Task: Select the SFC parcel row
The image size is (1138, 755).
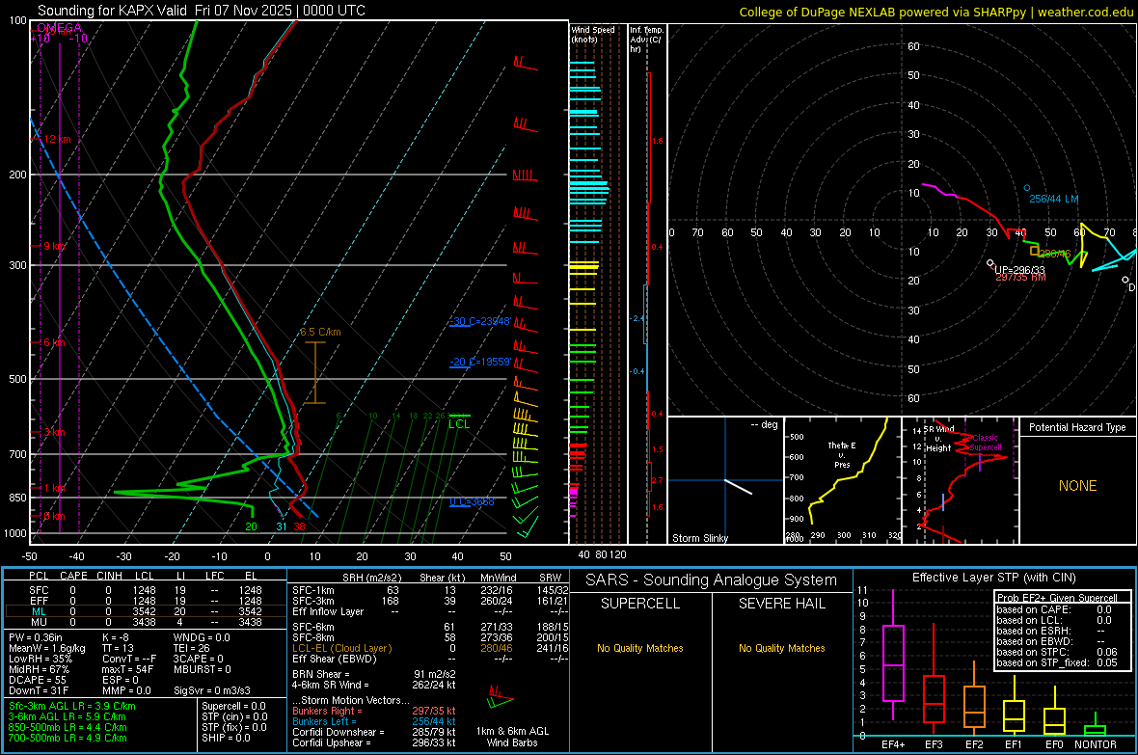Action: pyautogui.click(x=145, y=590)
